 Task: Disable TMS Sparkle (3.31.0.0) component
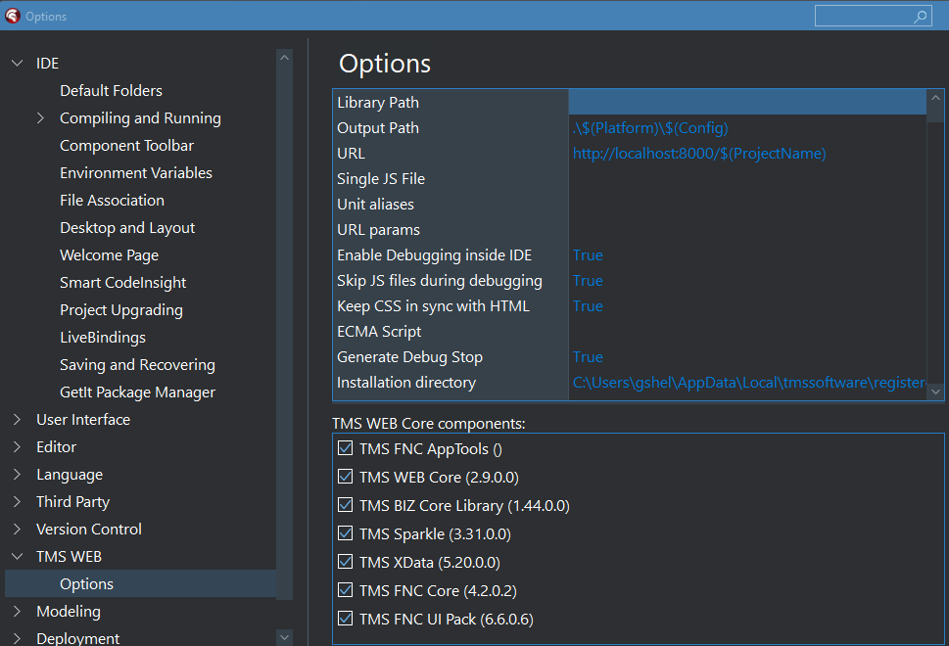pos(345,533)
